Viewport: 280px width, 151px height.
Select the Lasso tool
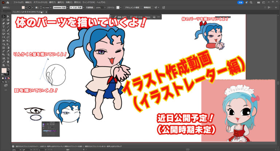tap(8, 20)
